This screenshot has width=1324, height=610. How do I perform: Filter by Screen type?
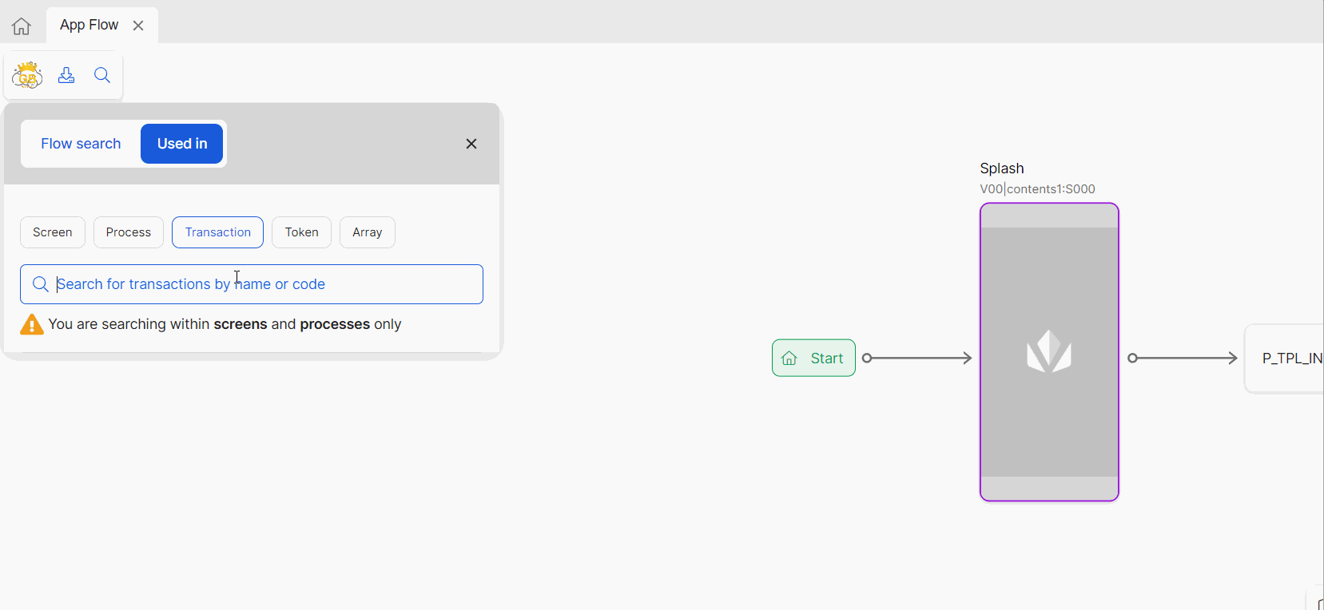coord(53,232)
